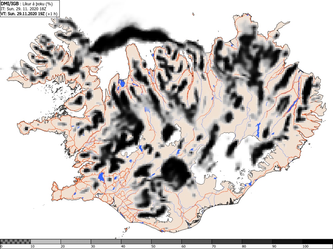The width and height of the screenshot is (333, 249).
Task: Click the title text "Líkur á þoku (%)"
Action: [x=38, y=4]
